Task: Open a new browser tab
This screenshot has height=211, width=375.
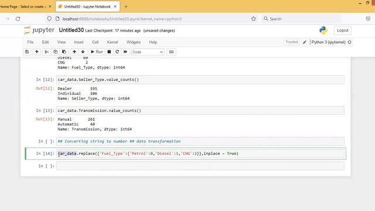Action: (126, 6)
